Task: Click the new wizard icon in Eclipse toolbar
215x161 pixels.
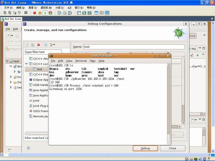Action: click(x=10, y=36)
